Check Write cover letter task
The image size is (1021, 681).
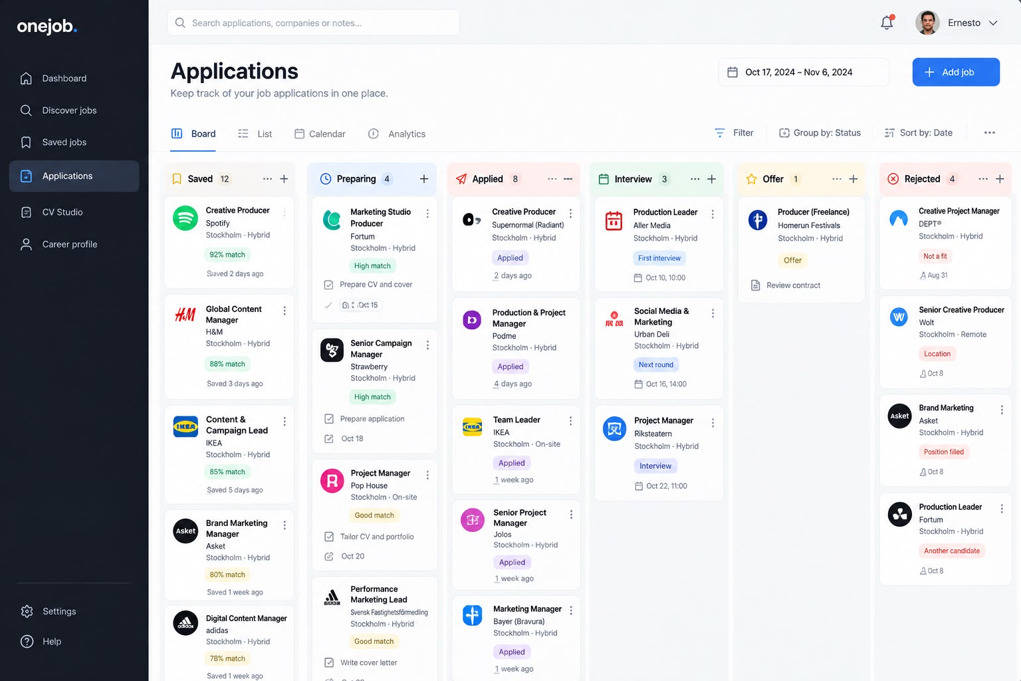(329, 662)
